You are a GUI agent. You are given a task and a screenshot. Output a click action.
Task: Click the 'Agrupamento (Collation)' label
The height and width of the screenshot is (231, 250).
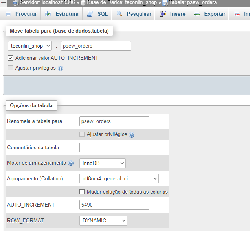coord(35,179)
